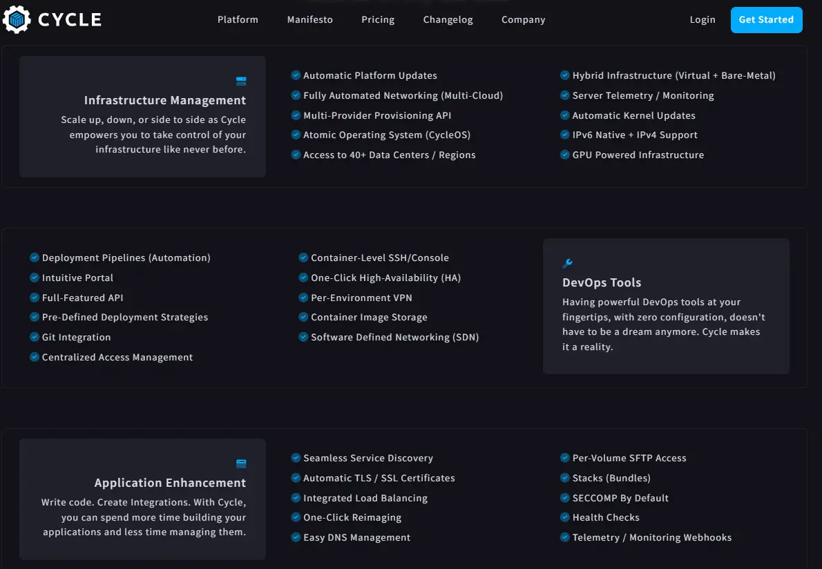
Task: Click checkmark icon beside Server Telemetry / Monitoring
Action: coord(564,95)
